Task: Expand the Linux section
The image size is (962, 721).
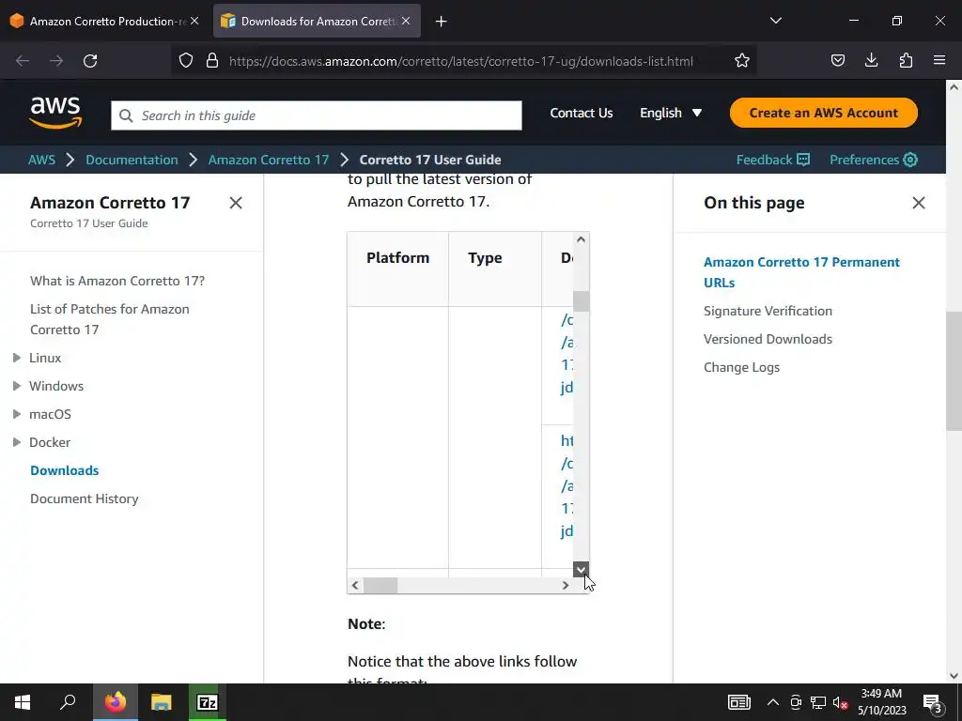Action: 17,358
